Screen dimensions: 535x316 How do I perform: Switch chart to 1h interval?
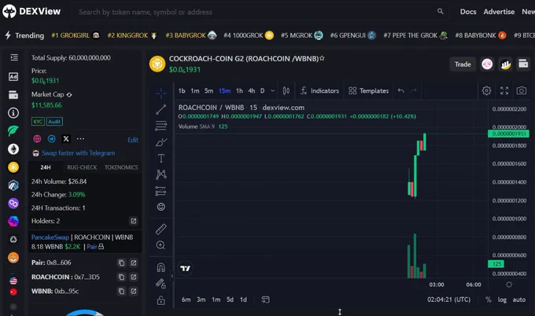point(239,90)
